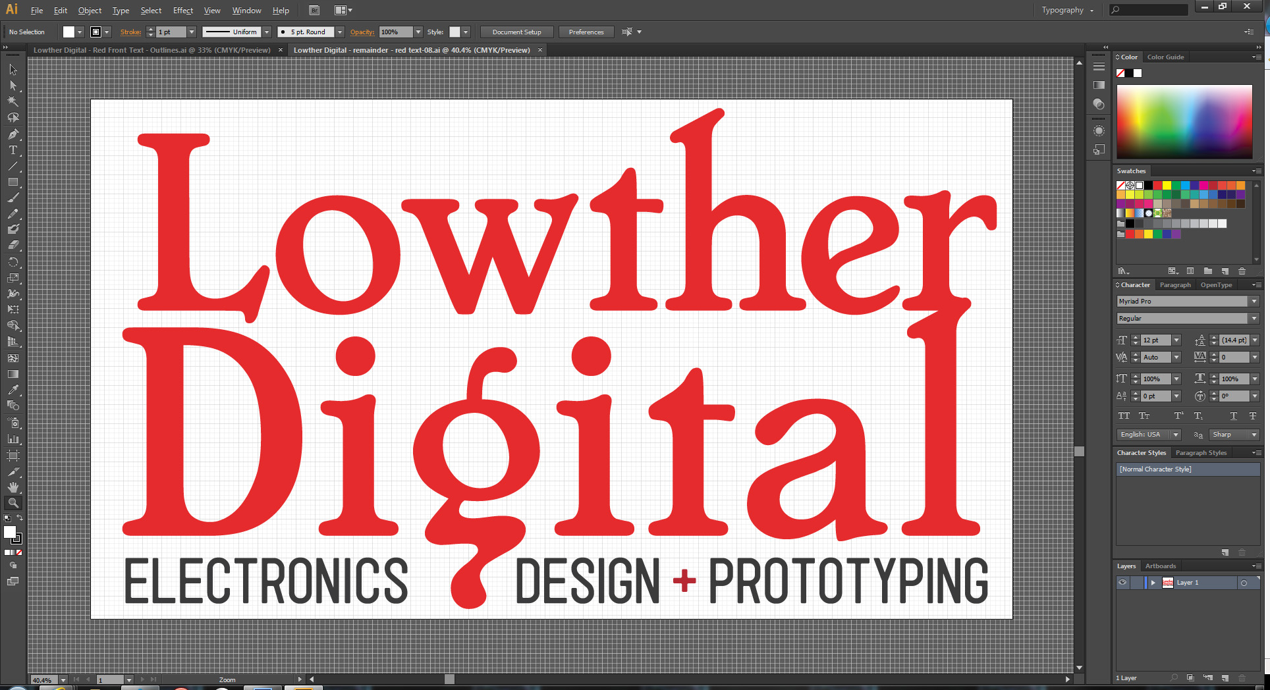Open the Myriad Pro font family dropdown
Screen dimensions: 1270x690
[x=1254, y=302]
